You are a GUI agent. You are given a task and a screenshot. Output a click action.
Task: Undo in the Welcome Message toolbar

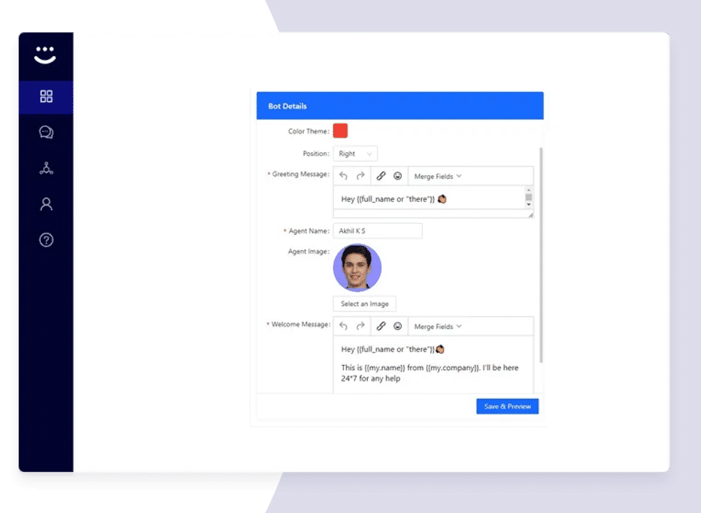pos(343,326)
